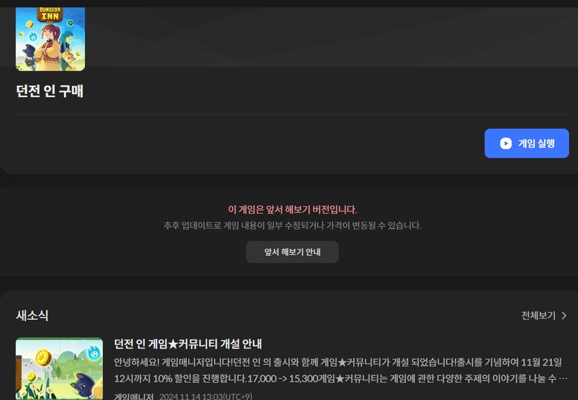Click the 게임매니저 author name

(134, 396)
